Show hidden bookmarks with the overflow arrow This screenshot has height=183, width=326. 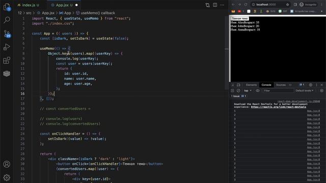[x=322, y=11]
